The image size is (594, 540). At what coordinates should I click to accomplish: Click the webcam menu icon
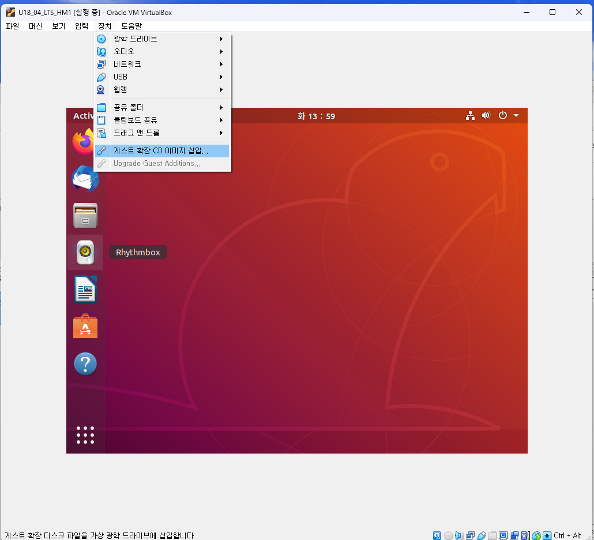click(101, 90)
